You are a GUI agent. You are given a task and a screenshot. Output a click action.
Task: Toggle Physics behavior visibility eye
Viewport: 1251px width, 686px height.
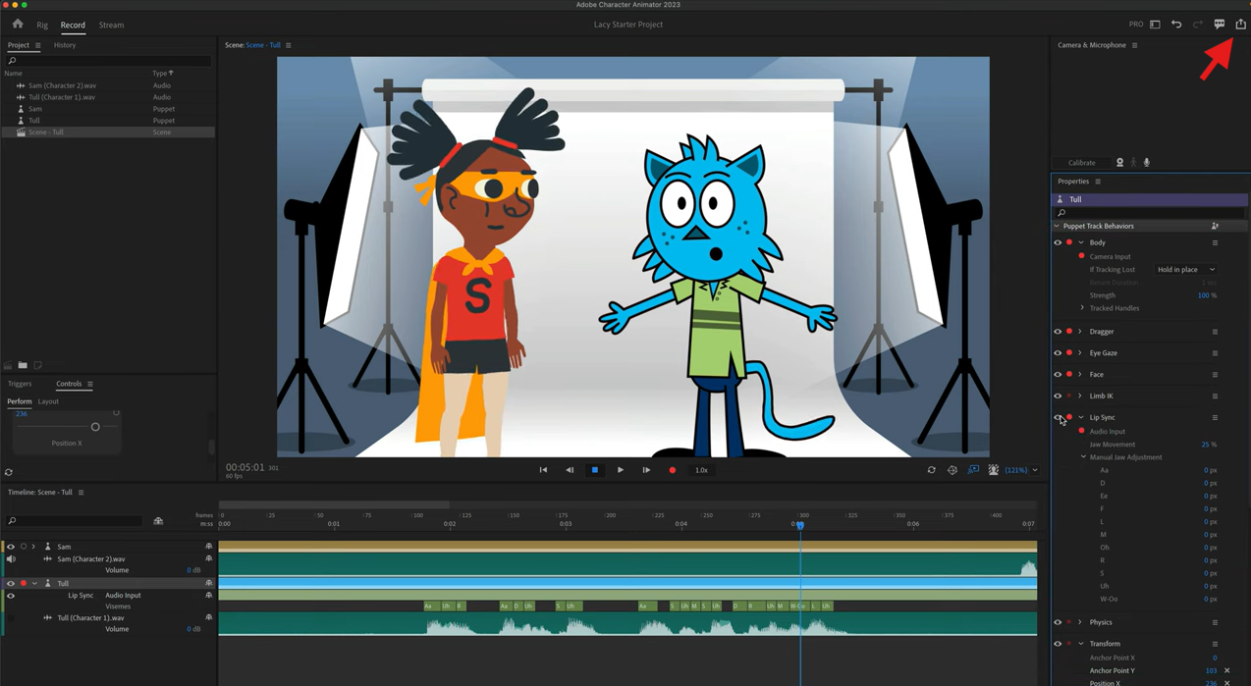pos(1058,622)
